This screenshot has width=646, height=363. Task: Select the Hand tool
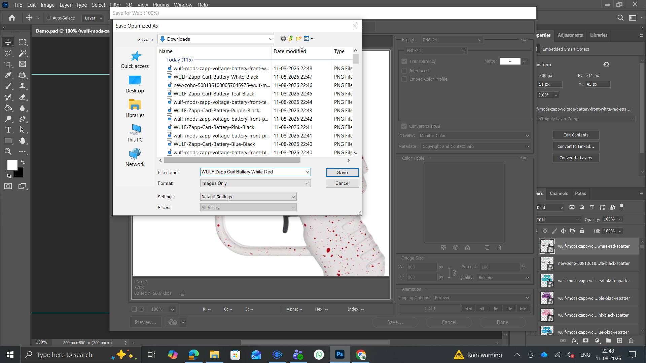tap(22, 140)
